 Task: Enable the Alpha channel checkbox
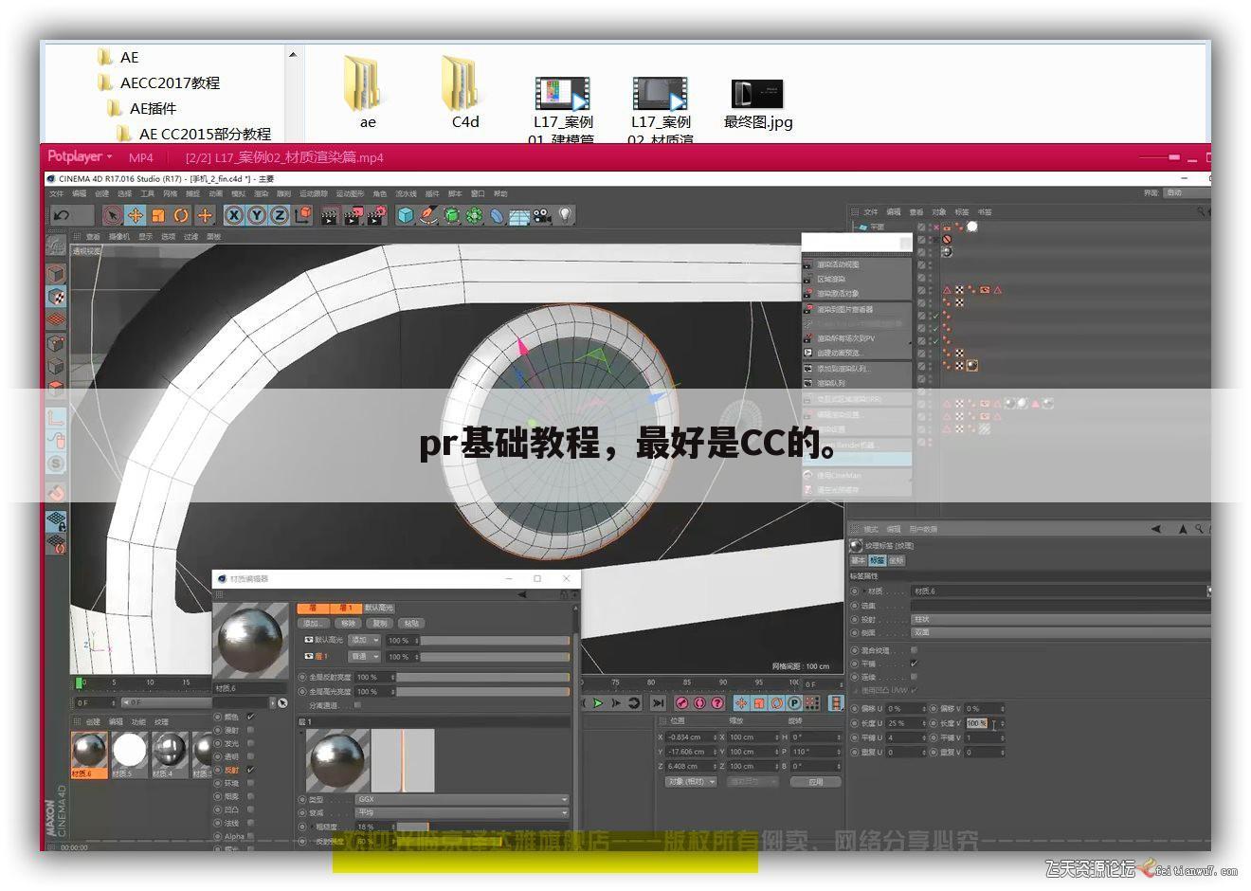coord(250,836)
